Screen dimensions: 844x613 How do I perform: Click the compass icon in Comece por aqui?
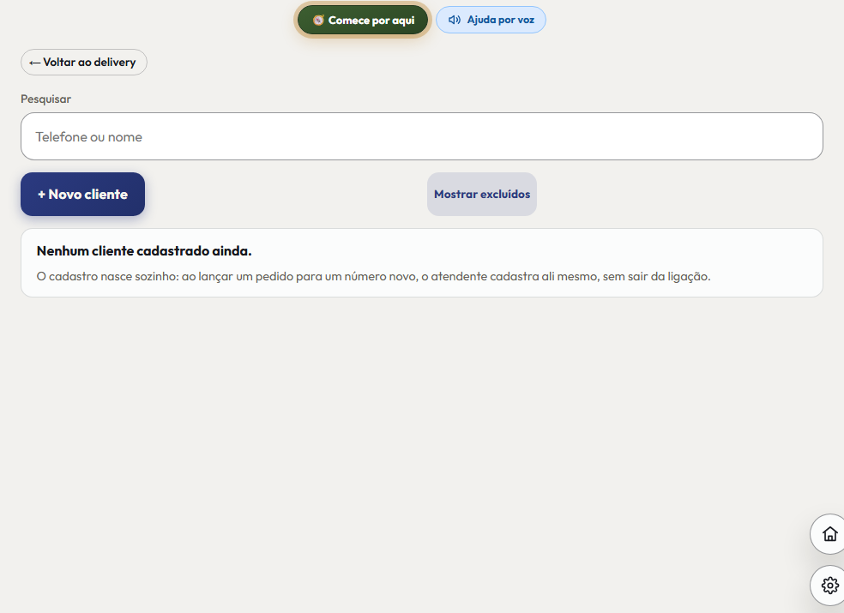tap(318, 21)
